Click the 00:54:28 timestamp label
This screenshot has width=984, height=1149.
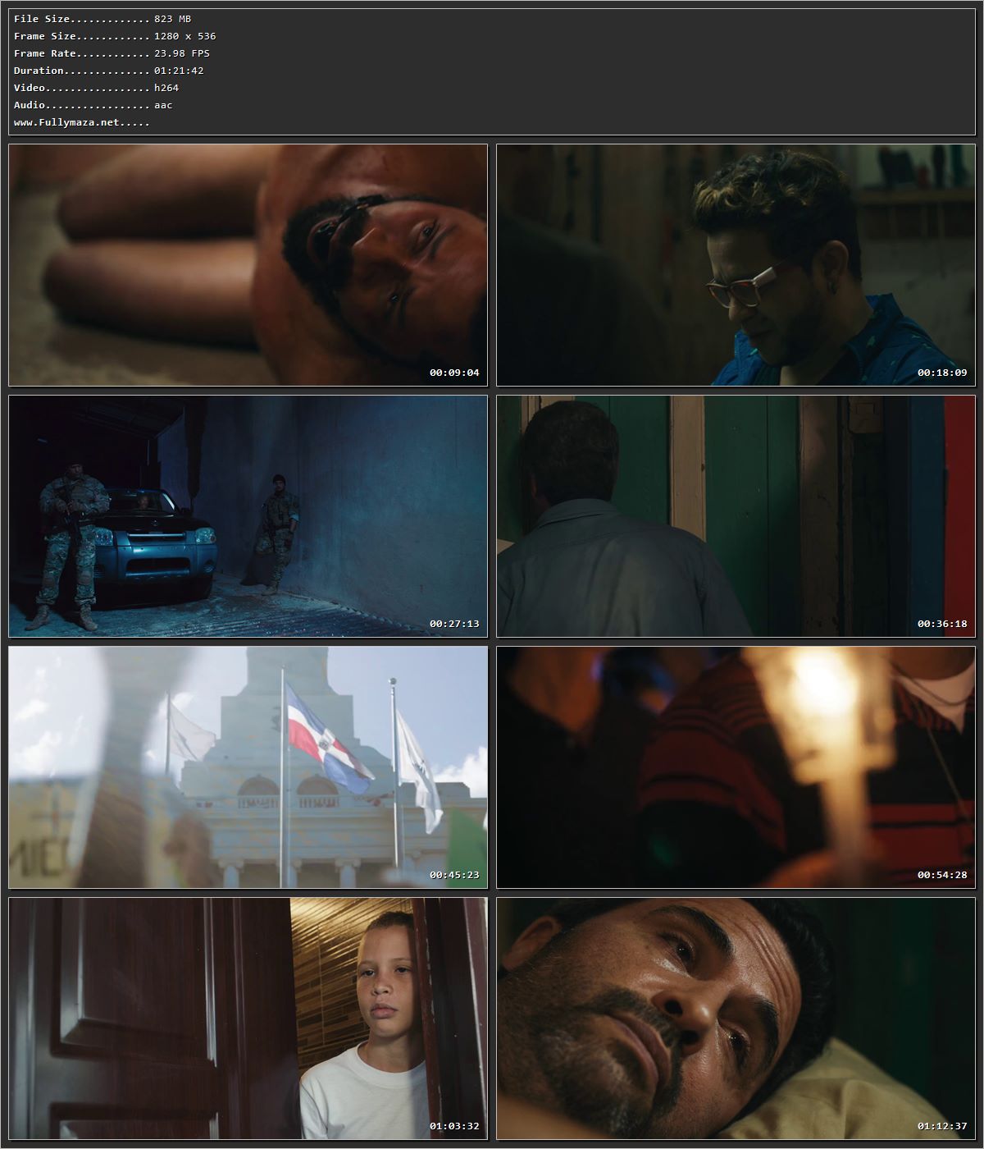point(942,875)
